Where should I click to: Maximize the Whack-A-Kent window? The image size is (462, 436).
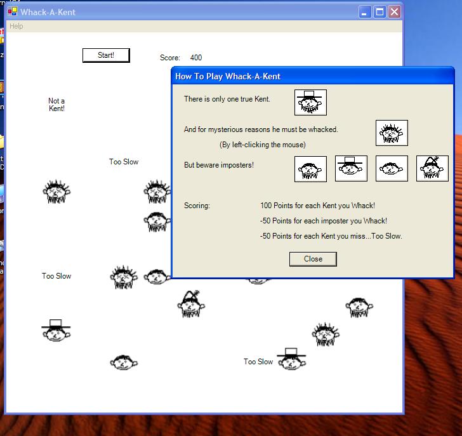(x=379, y=12)
